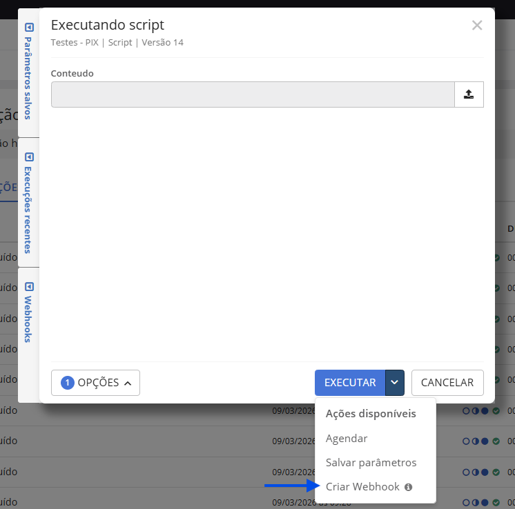Show the Execuções recentes side tab label
The image size is (515, 509).
(x=29, y=210)
